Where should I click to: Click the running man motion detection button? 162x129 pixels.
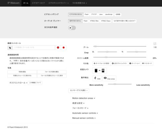point(97,78)
